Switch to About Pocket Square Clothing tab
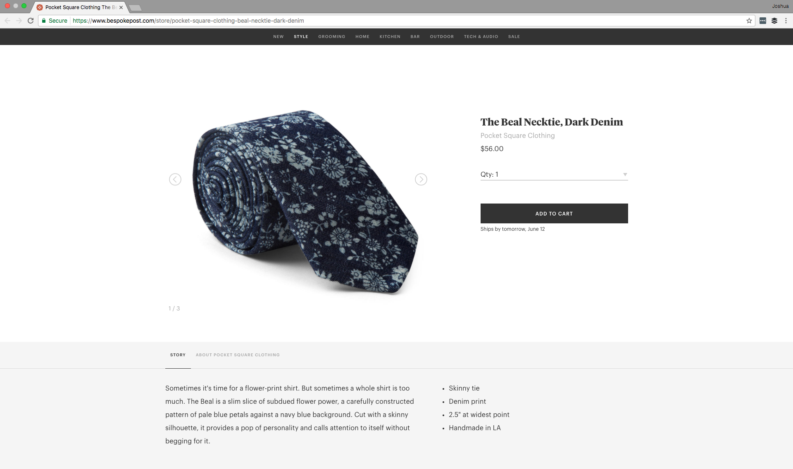The width and height of the screenshot is (793, 469). pyautogui.click(x=238, y=355)
